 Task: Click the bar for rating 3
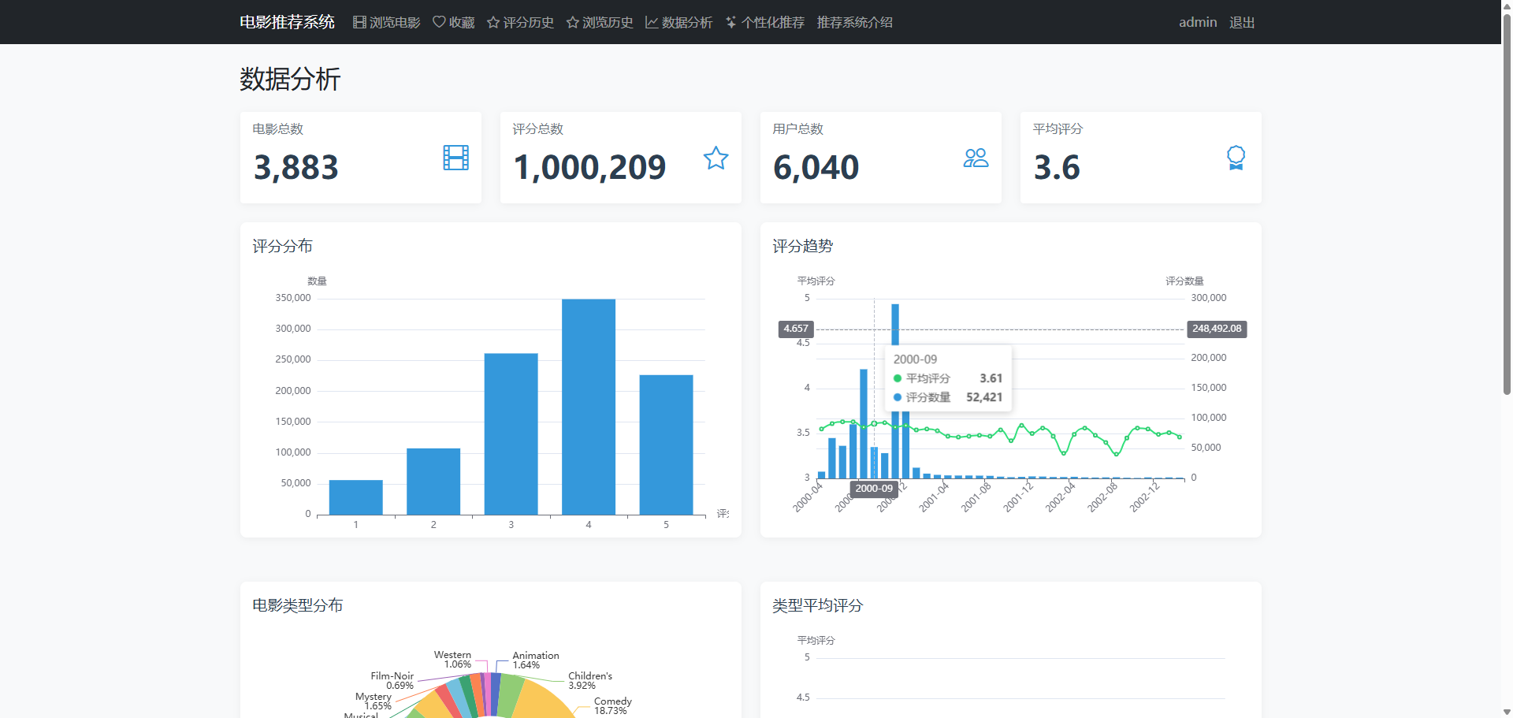point(511,434)
